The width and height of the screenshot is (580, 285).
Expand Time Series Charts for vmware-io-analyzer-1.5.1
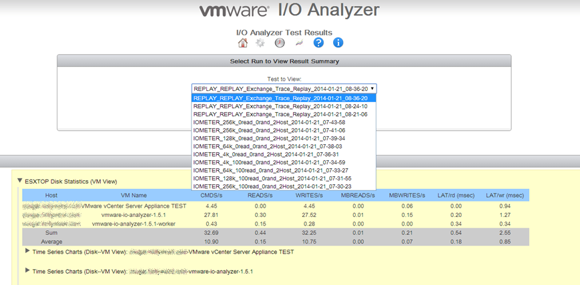(x=27, y=271)
